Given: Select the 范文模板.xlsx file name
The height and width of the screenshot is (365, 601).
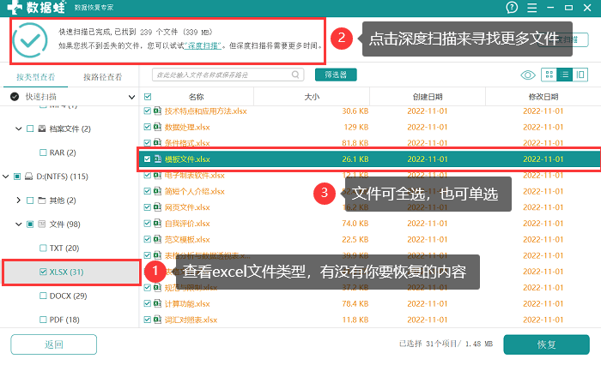Looking at the screenshot, I should pos(187,240).
